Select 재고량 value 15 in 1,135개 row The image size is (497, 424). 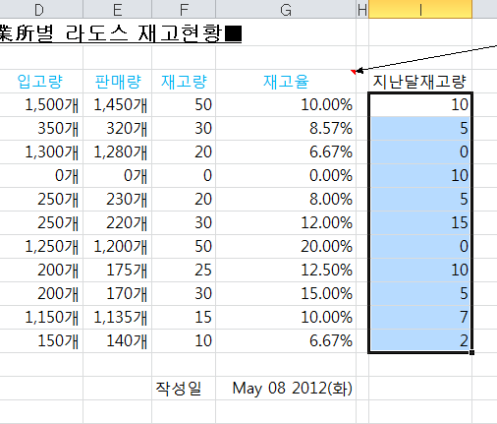(x=184, y=318)
